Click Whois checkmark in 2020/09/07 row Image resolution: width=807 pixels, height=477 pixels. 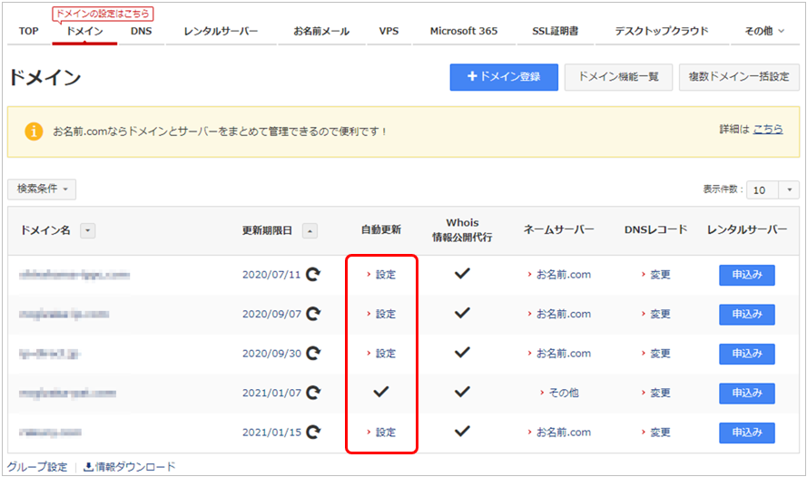[462, 313]
